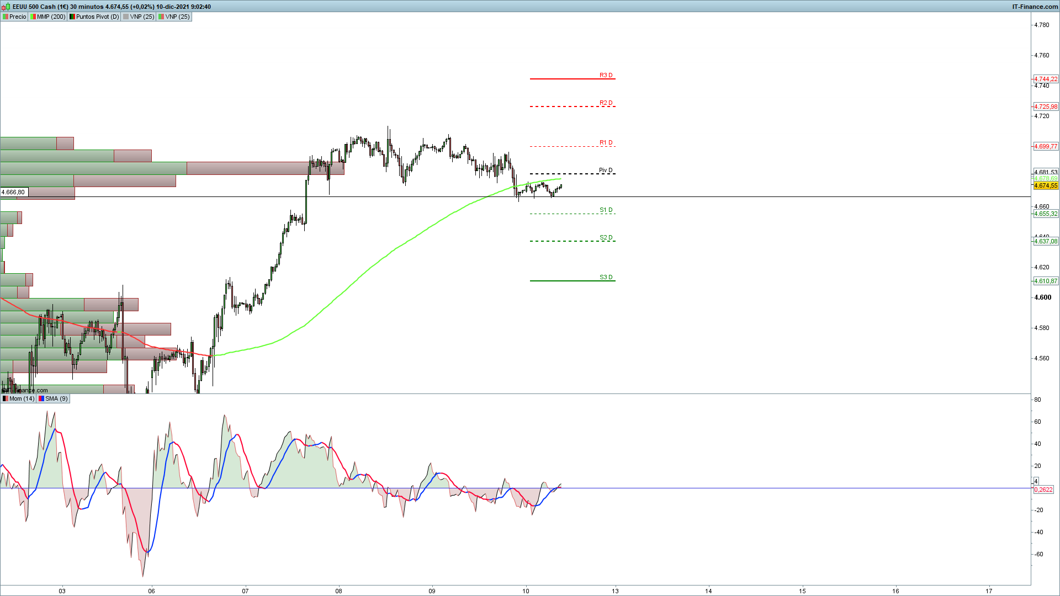This screenshot has height=596, width=1060.
Task: Click the R1 D pivot label
Action: 606,142
